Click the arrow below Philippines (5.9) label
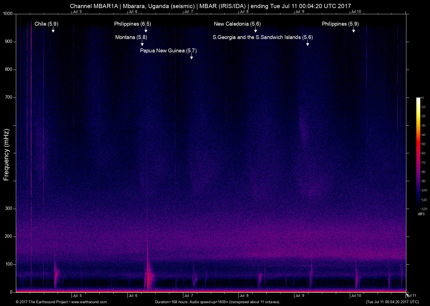Screen dimensions: 430x306 pyautogui.click(x=353, y=30)
